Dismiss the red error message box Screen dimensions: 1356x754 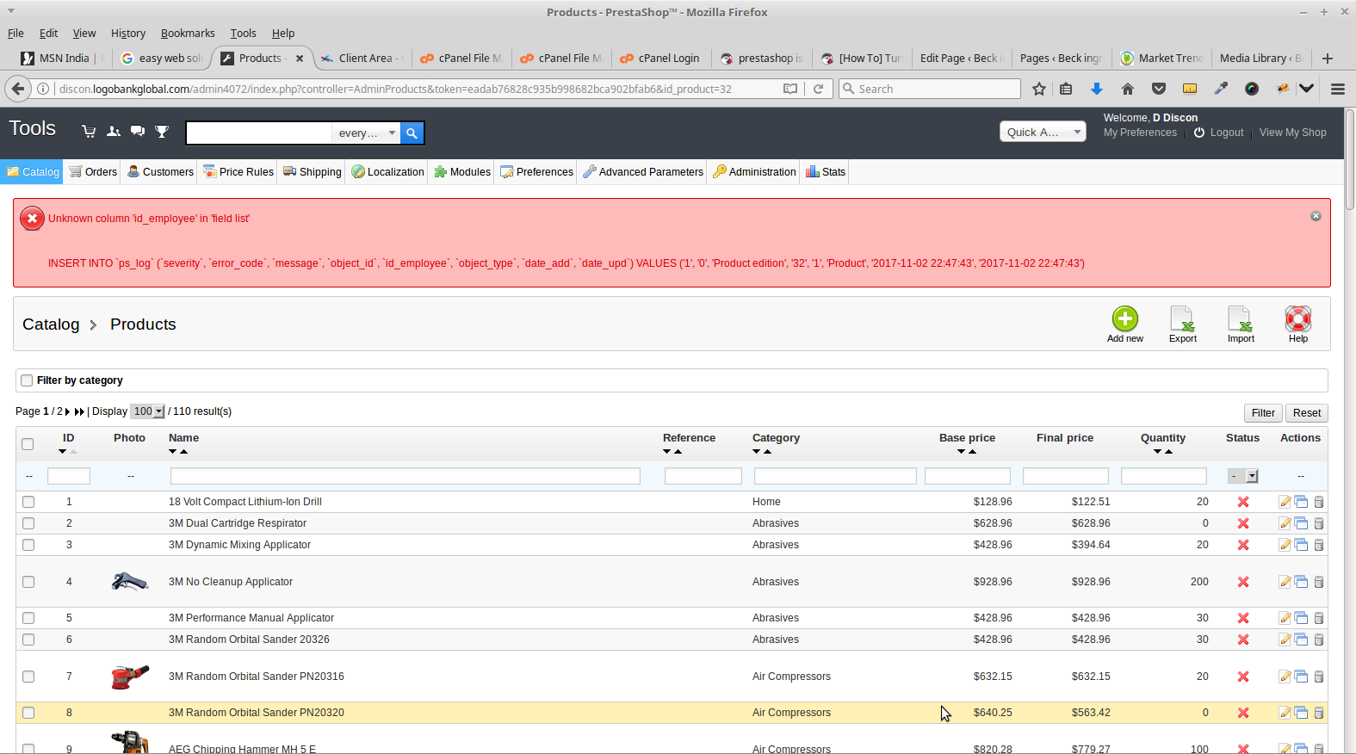click(x=1316, y=216)
